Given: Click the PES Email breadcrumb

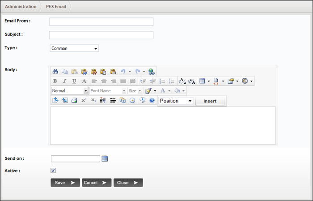Looking at the screenshot, I should click(x=56, y=7).
